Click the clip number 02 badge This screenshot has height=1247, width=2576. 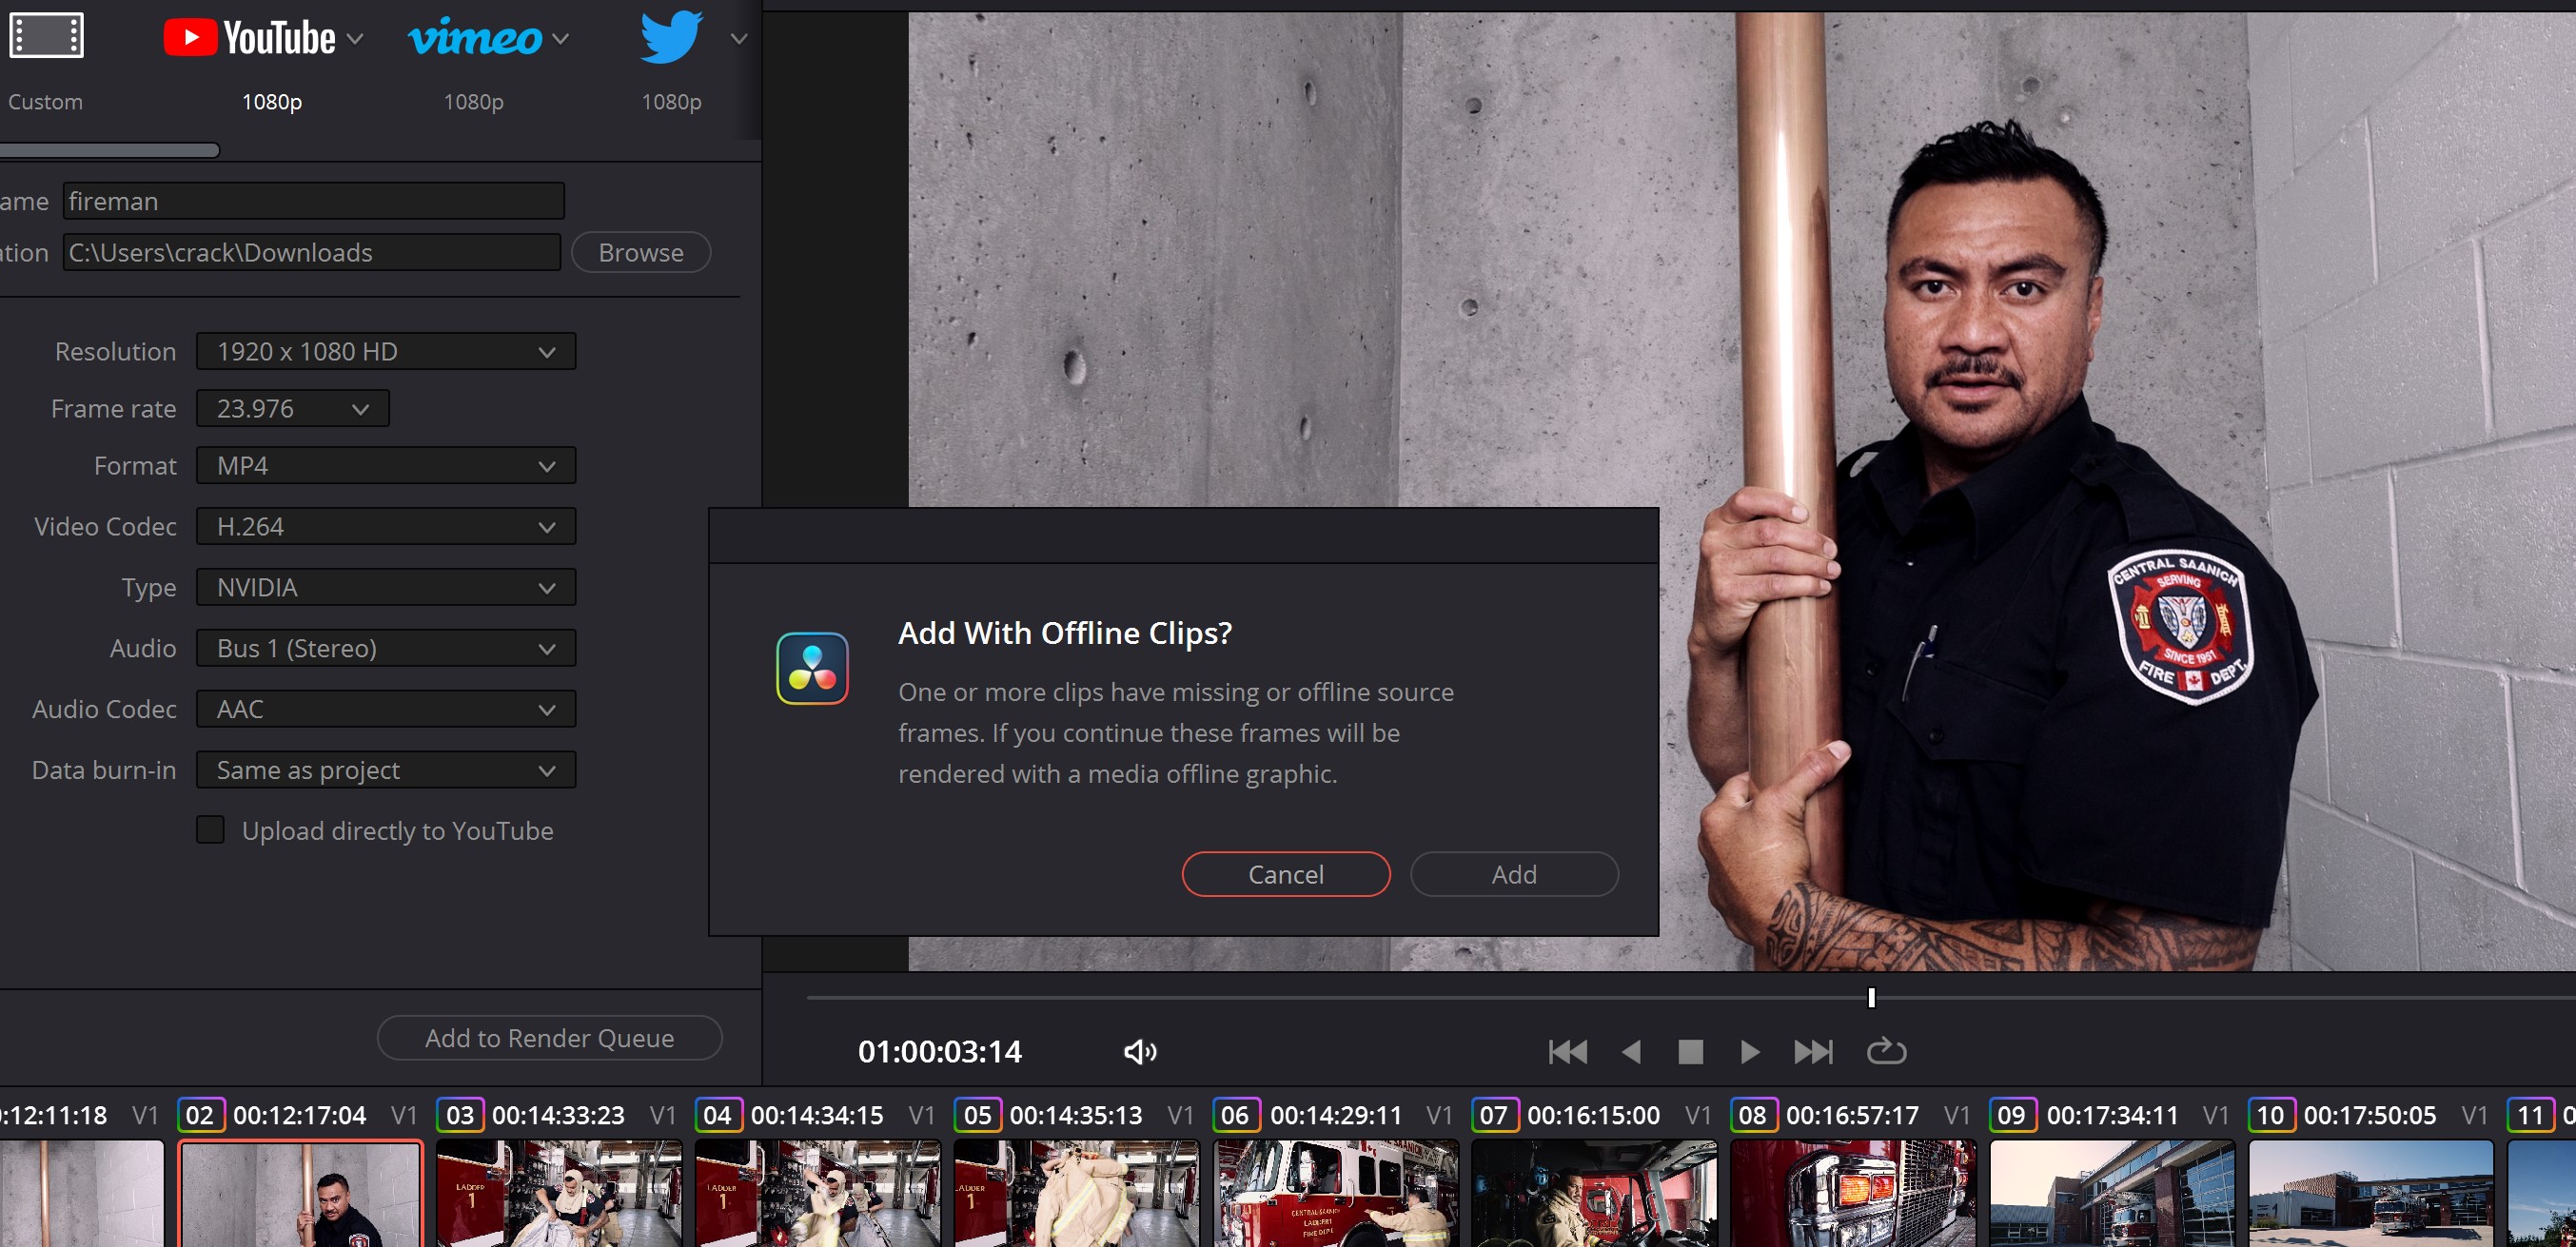pos(200,1115)
